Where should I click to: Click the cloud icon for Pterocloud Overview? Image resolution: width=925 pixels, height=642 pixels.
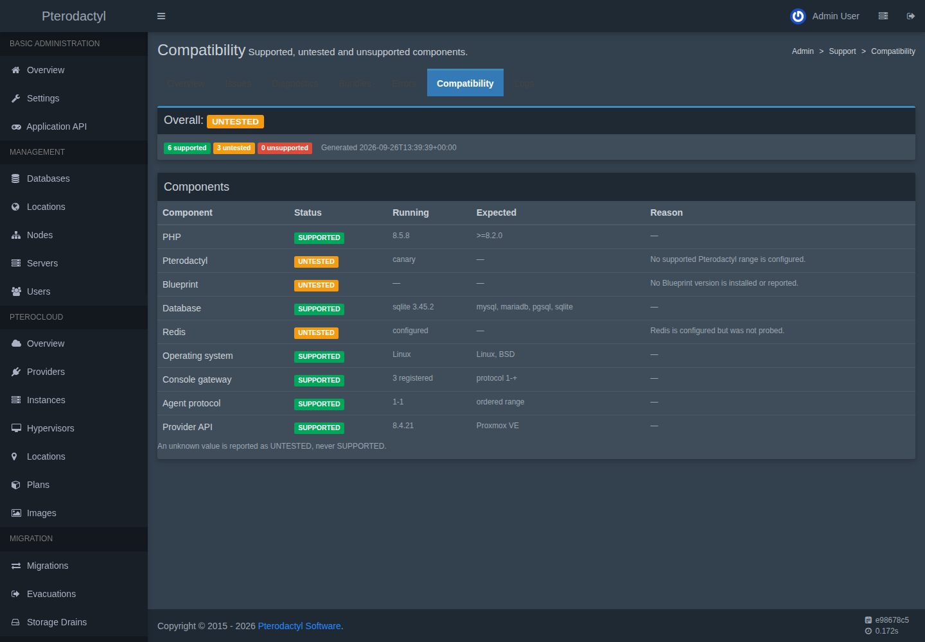click(x=16, y=343)
